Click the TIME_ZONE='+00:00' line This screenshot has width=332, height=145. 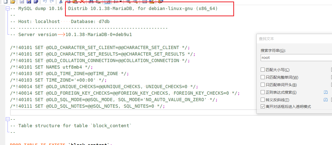(x=59, y=80)
